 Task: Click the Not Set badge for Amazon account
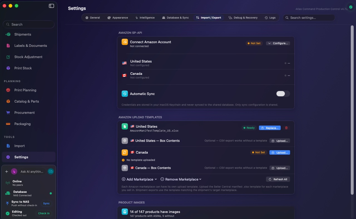click(254, 43)
